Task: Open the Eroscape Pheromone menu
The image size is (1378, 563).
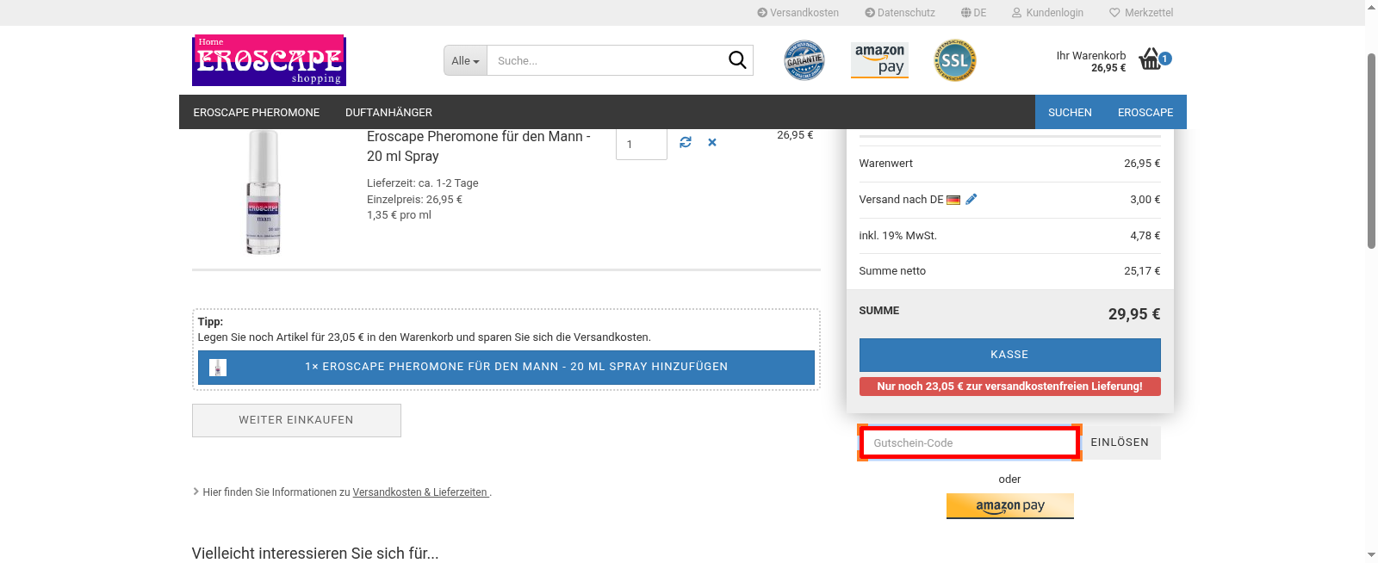Action: [256, 112]
